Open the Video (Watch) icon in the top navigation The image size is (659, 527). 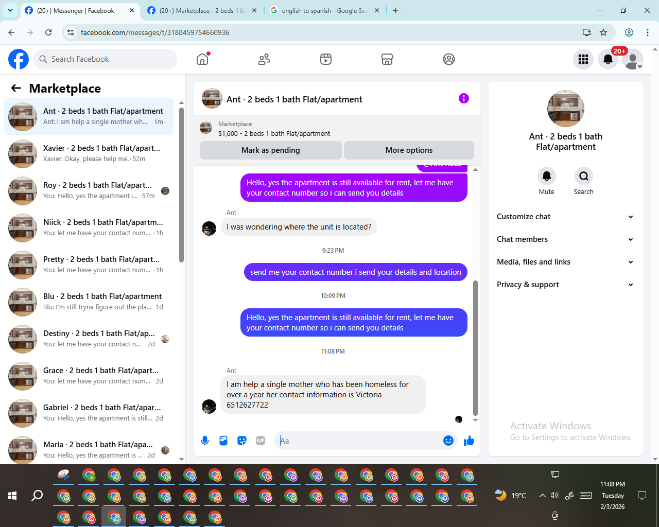[326, 59]
